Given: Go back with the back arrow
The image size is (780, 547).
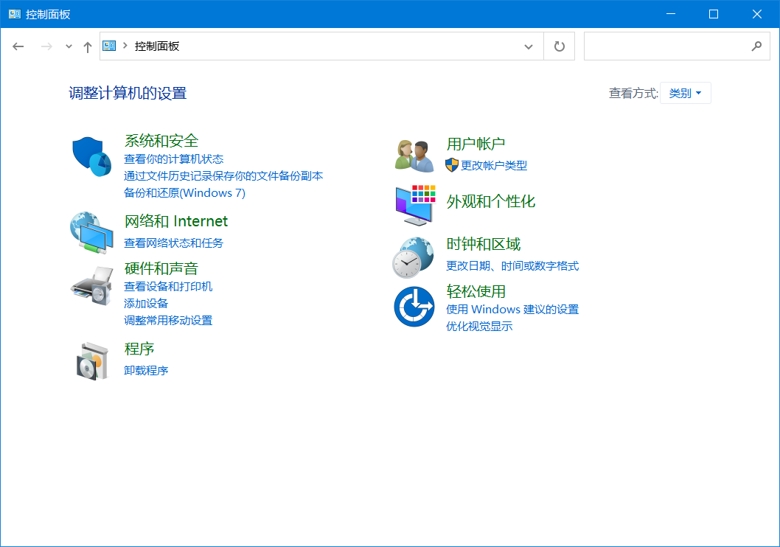Looking at the screenshot, I should (18, 46).
